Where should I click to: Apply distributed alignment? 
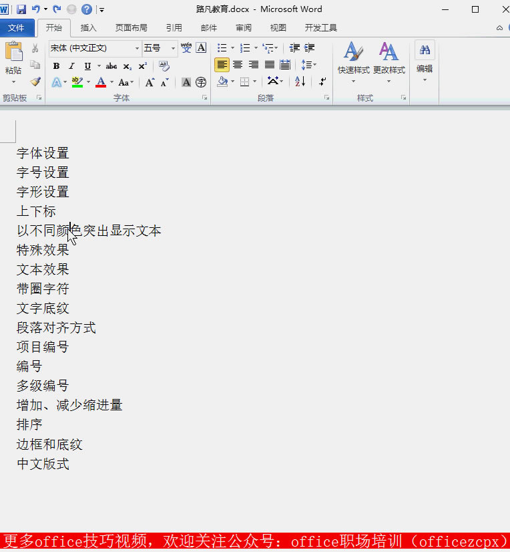tap(285, 65)
